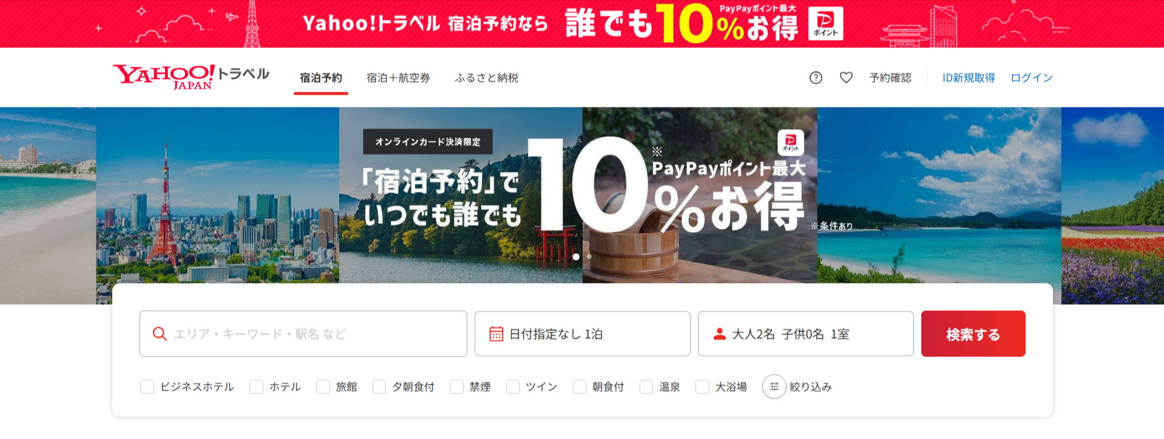
Task: Open 大人2名 子供0名 1室 guest selector
Action: [806, 334]
